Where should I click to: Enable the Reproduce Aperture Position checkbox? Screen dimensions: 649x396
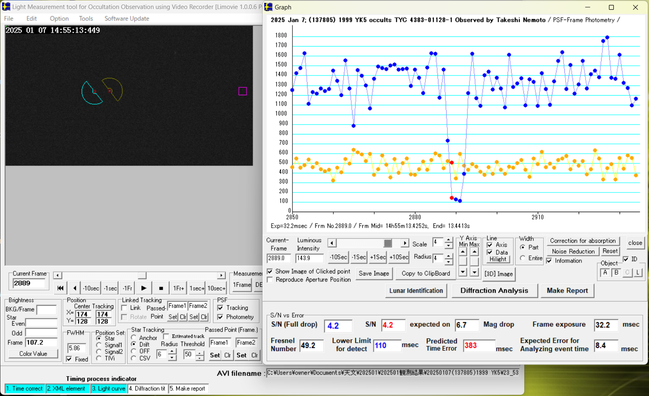point(270,280)
